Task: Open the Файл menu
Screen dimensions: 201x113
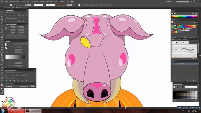Action: (x=6, y=2)
